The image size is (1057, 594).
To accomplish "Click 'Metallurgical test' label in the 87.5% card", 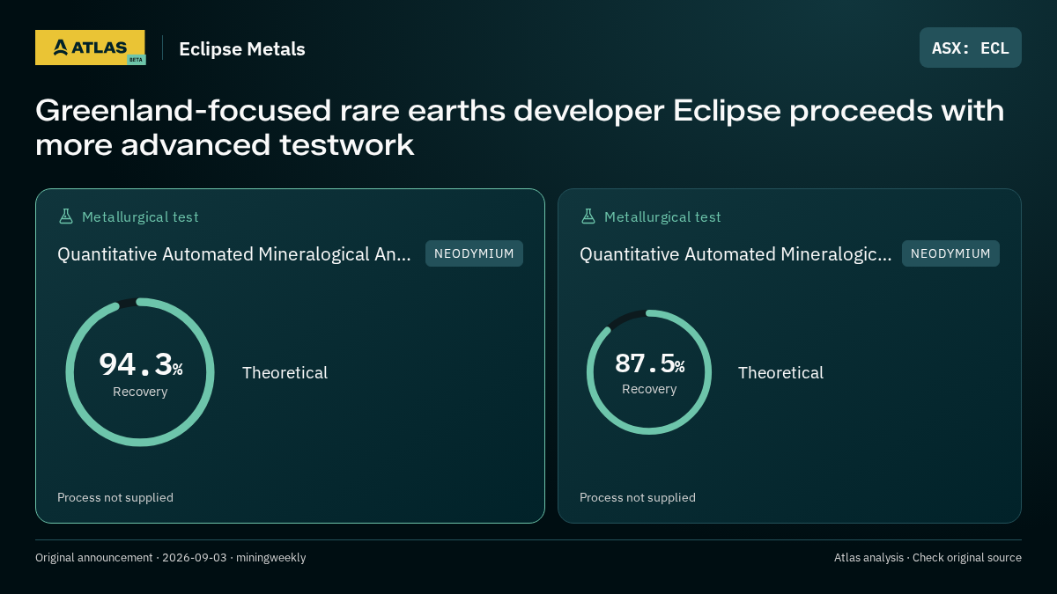I will tap(662, 217).
